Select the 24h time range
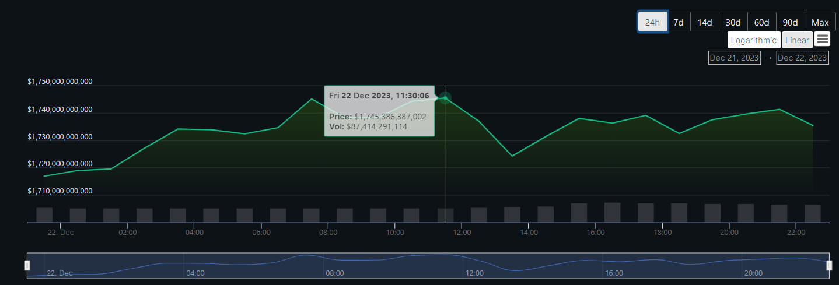 652,22
